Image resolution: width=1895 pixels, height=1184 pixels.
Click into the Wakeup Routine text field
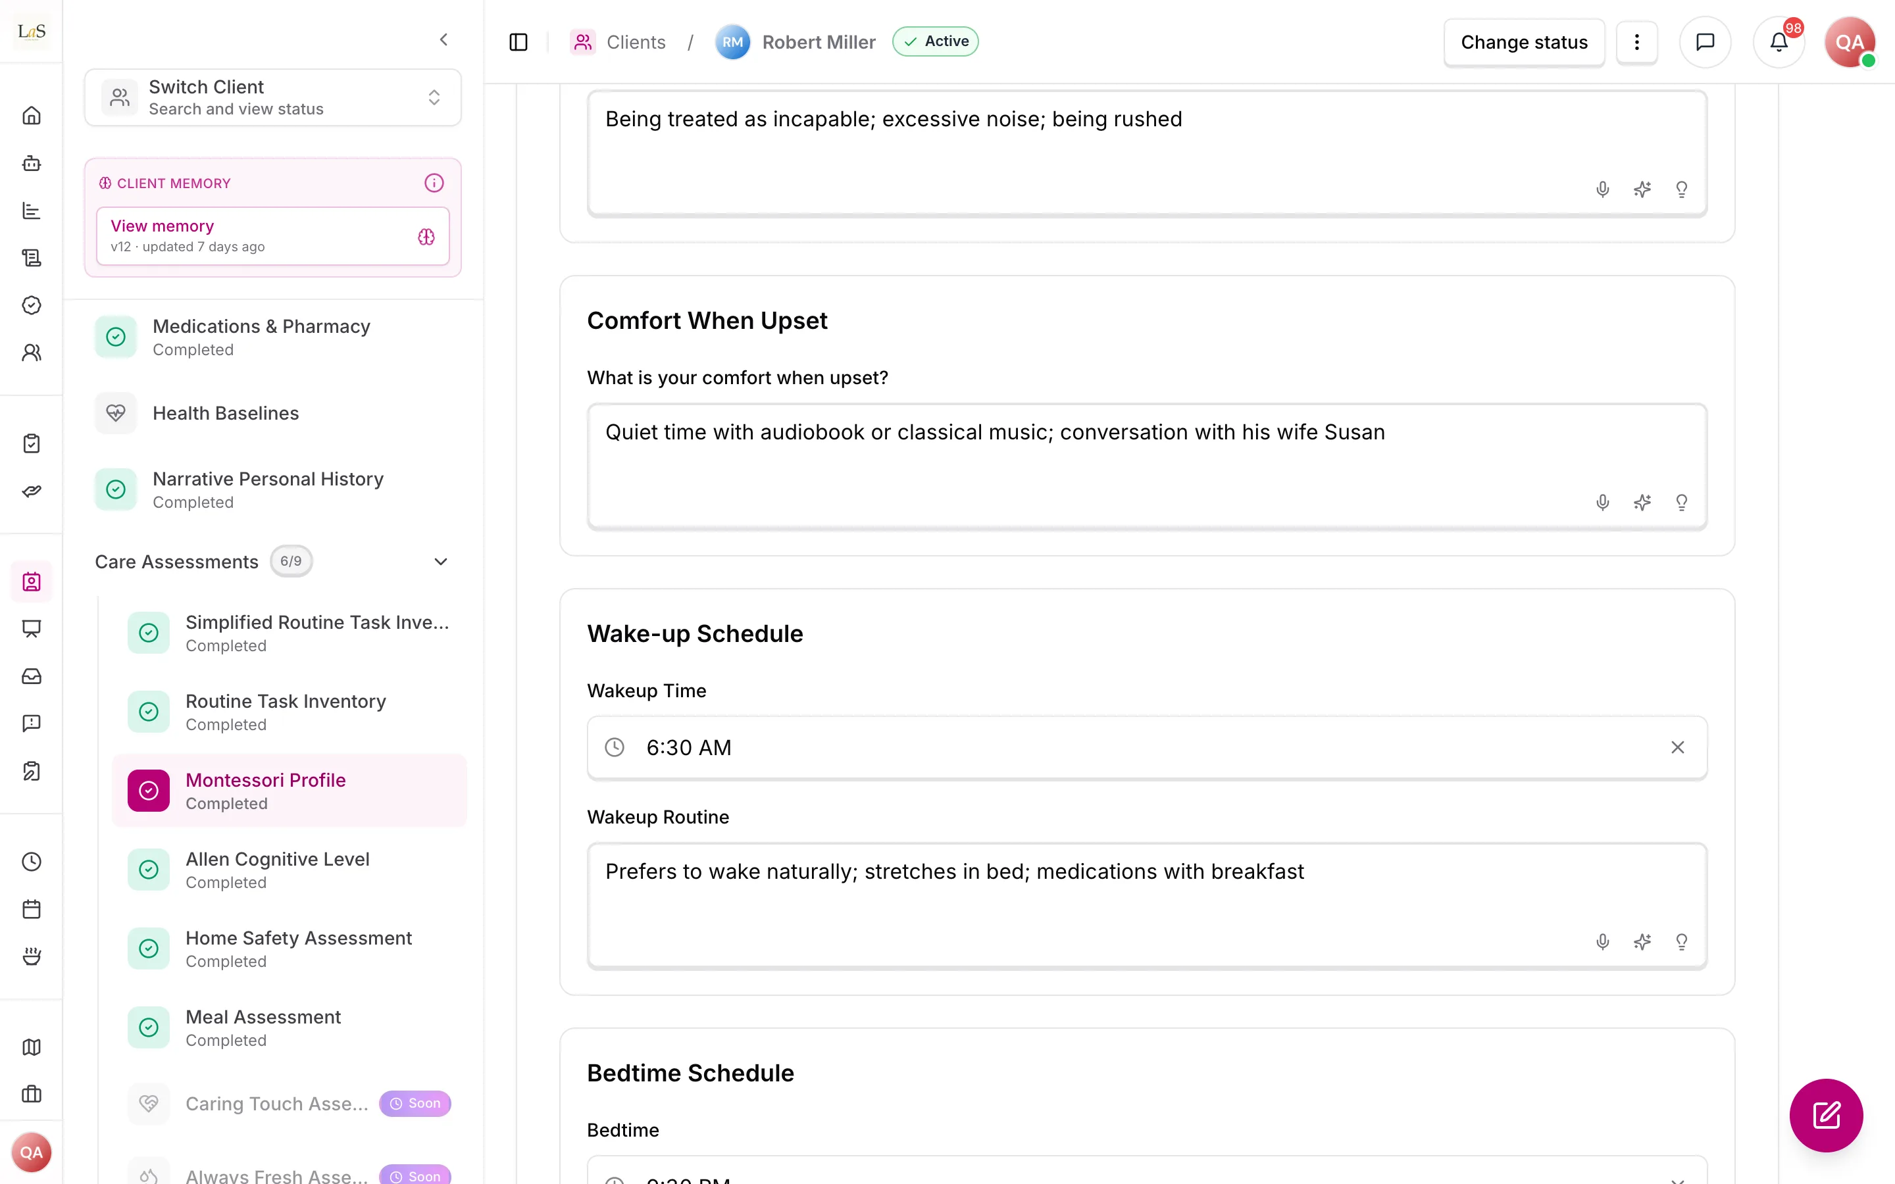(1146, 906)
